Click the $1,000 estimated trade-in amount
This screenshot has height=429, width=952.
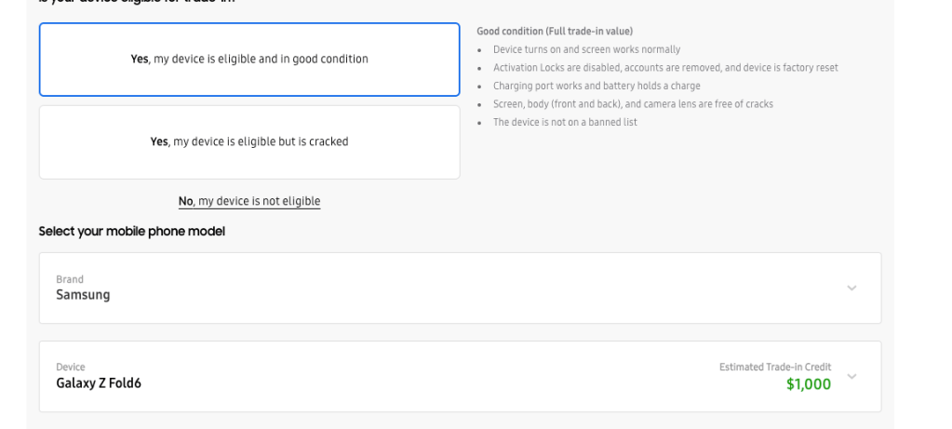click(808, 385)
